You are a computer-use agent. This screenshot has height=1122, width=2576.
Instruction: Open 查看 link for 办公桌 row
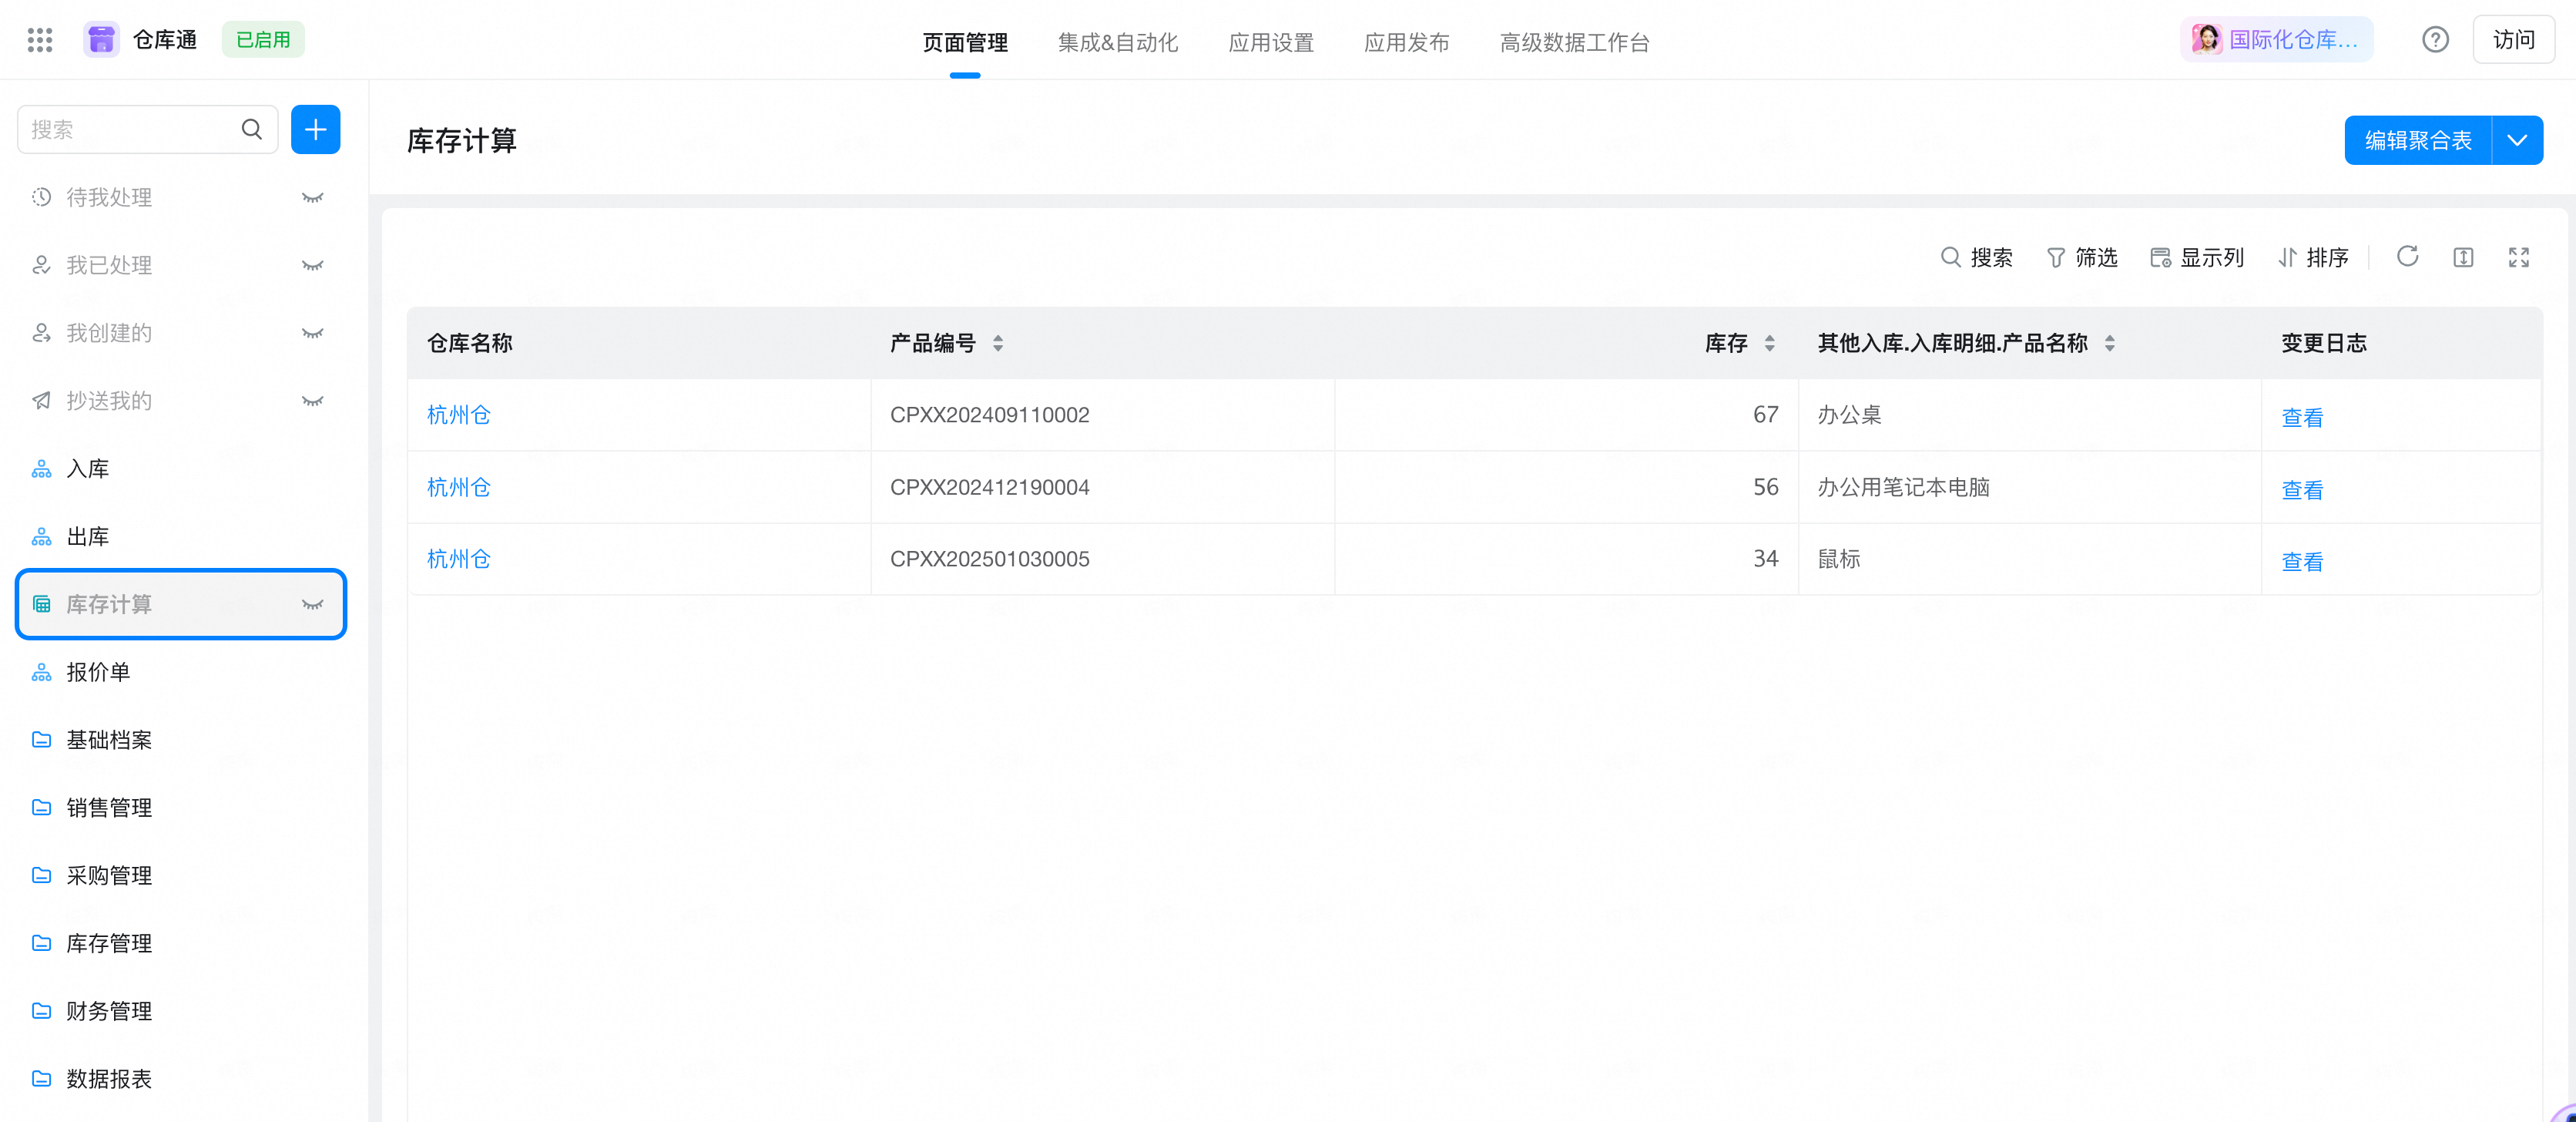coord(2301,417)
